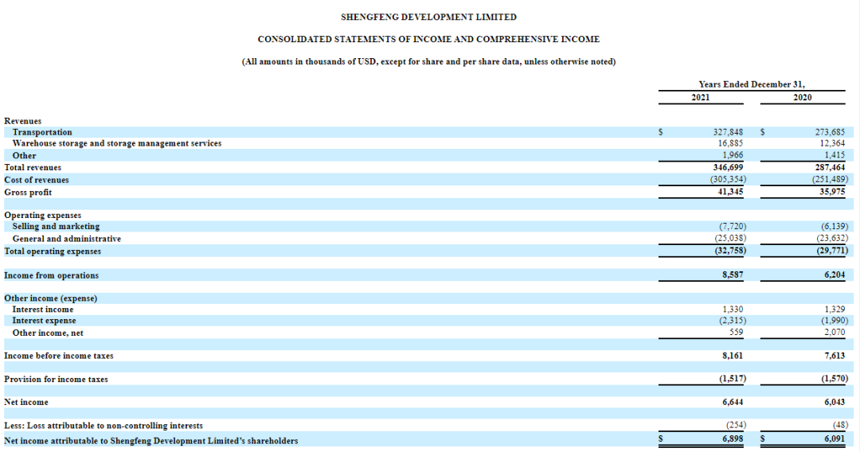The height and width of the screenshot is (452, 860).
Task: Select Interest income 2021 value 1,330
Action: (x=733, y=310)
